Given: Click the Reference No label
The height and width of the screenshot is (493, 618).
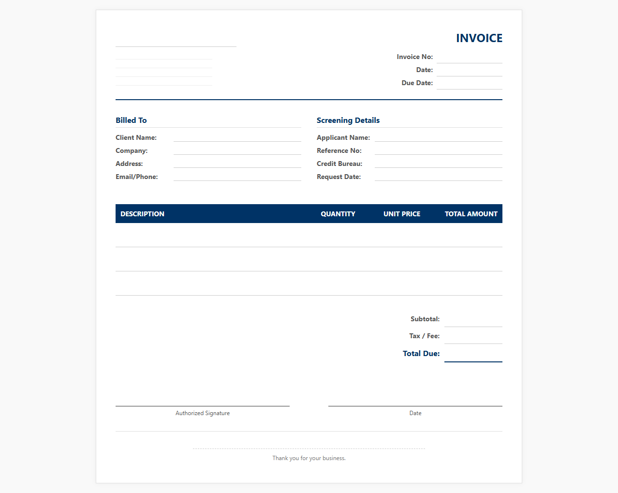Looking at the screenshot, I should click(x=339, y=151).
